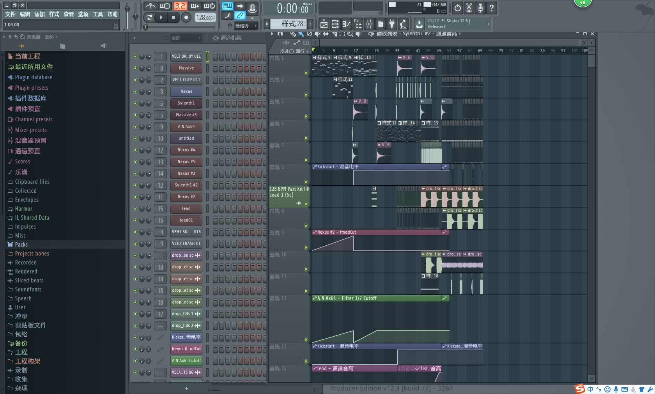Expand the Soundfonts folder in browser
The height and width of the screenshot is (394, 655).
click(x=24, y=289)
